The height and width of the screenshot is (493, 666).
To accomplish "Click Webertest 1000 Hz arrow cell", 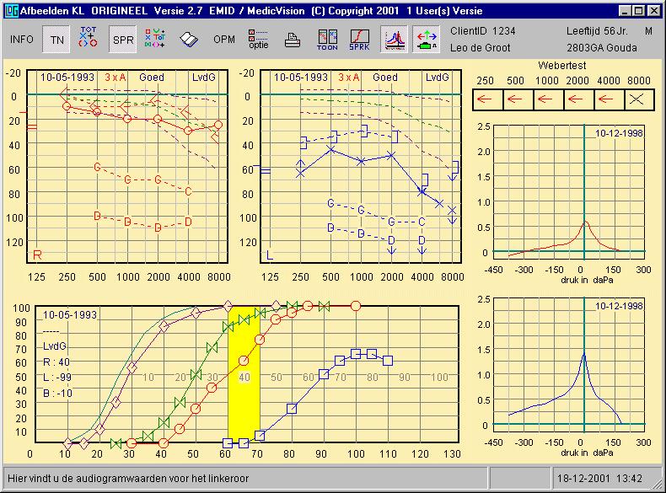I will click(546, 99).
